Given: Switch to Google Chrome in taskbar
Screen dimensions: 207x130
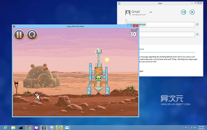Looking at the screenshot, I should click(x=29, y=128).
